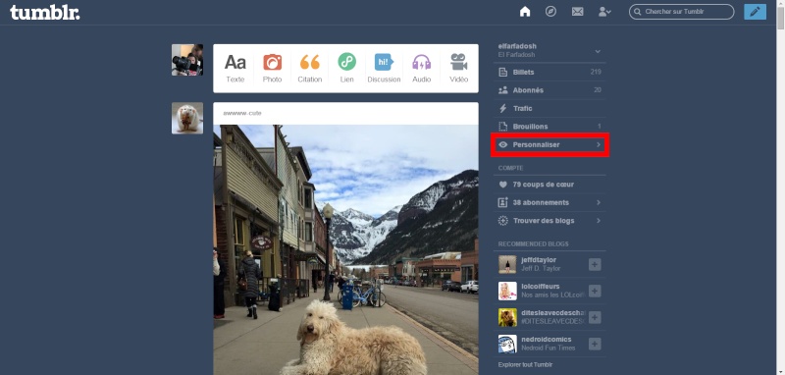Create a Discussion post
This screenshot has height=375, width=785.
coord(384,68)
